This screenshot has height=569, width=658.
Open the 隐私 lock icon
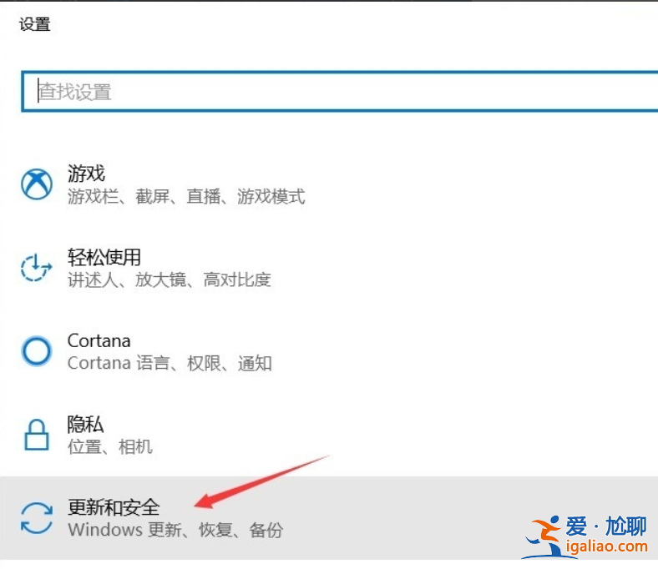click(37, 435)
